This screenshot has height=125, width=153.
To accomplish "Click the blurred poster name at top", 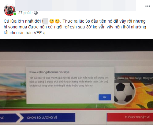I will pyautogui.click(x=76, y=5).
